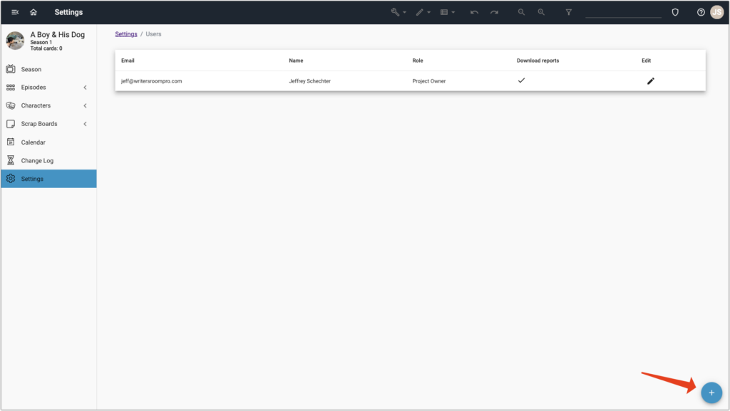This screenshot has width=730, height=411.
Task: Open the JS user avatar menu
Action: click(717, 12)
